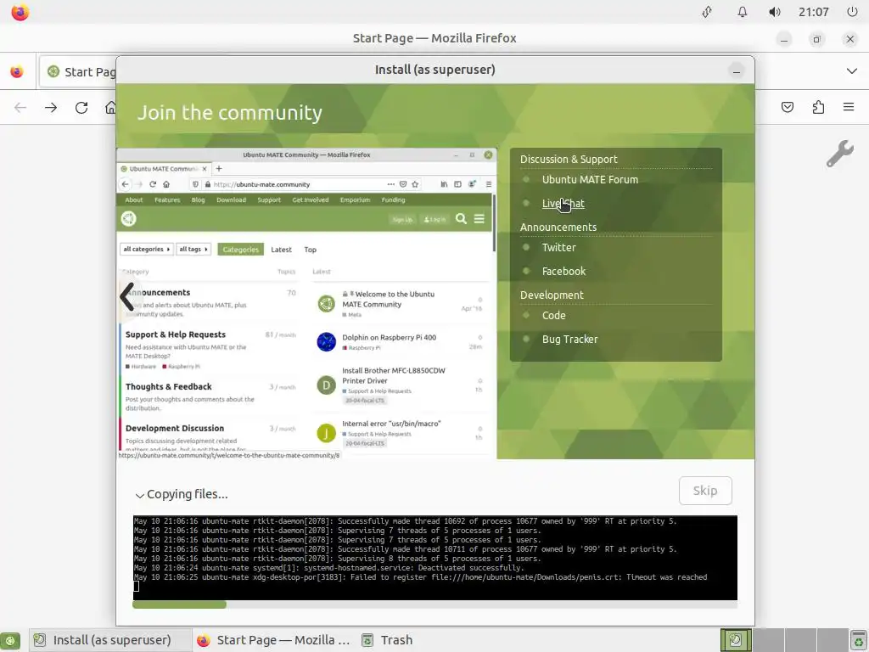Click the slideshow screenshot of Ubuntu MATE Community

pyautogui.click(x=306, y=304)
